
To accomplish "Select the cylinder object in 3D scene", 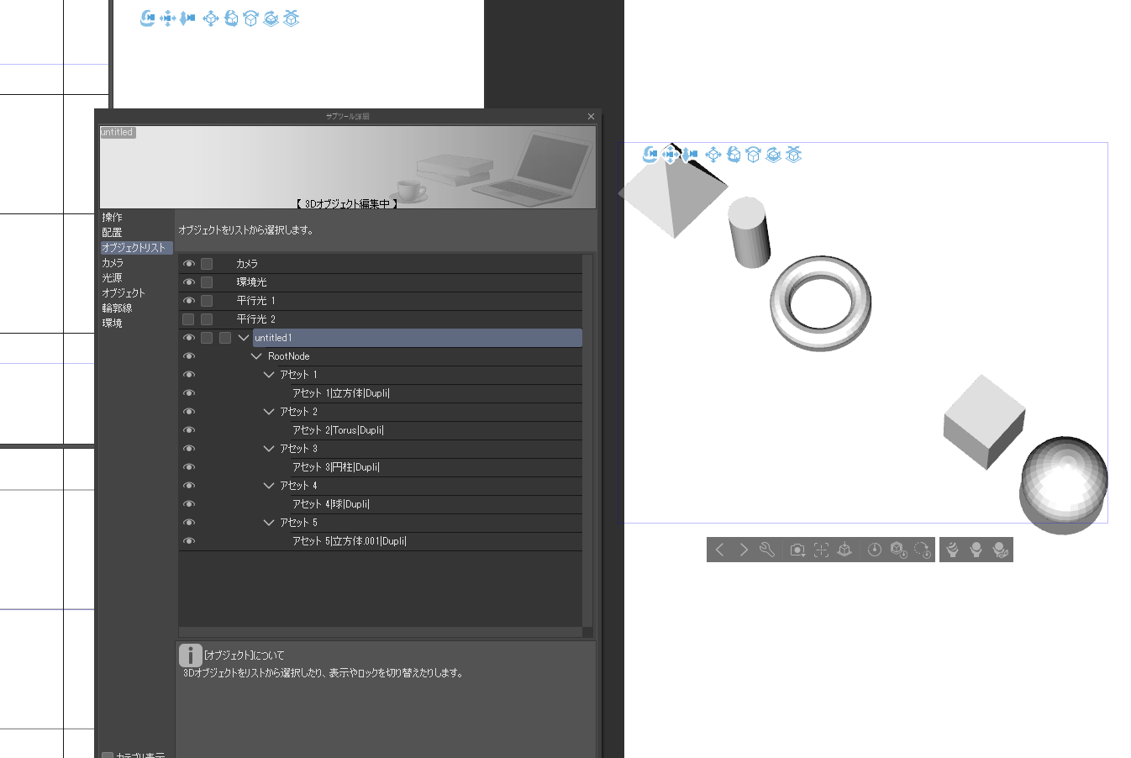I will [x=749, y=233].
